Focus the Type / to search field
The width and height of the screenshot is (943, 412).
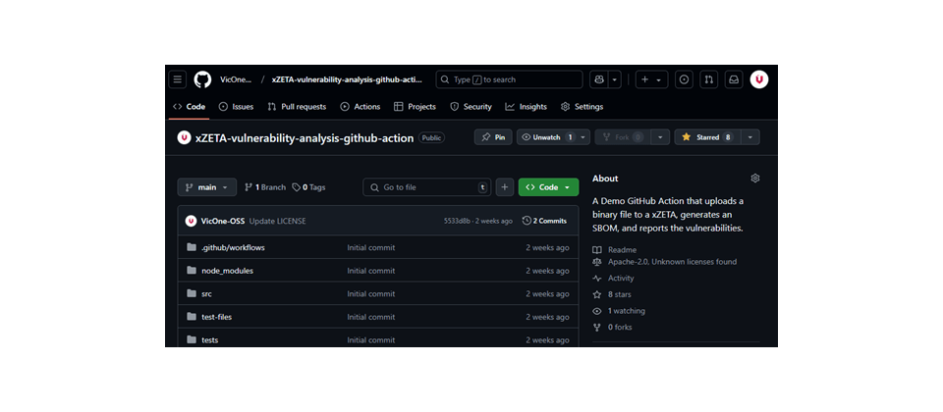click(509, 79)
